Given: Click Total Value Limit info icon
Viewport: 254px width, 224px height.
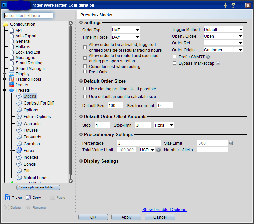Looking at the screenshot, I should [158, 150].
